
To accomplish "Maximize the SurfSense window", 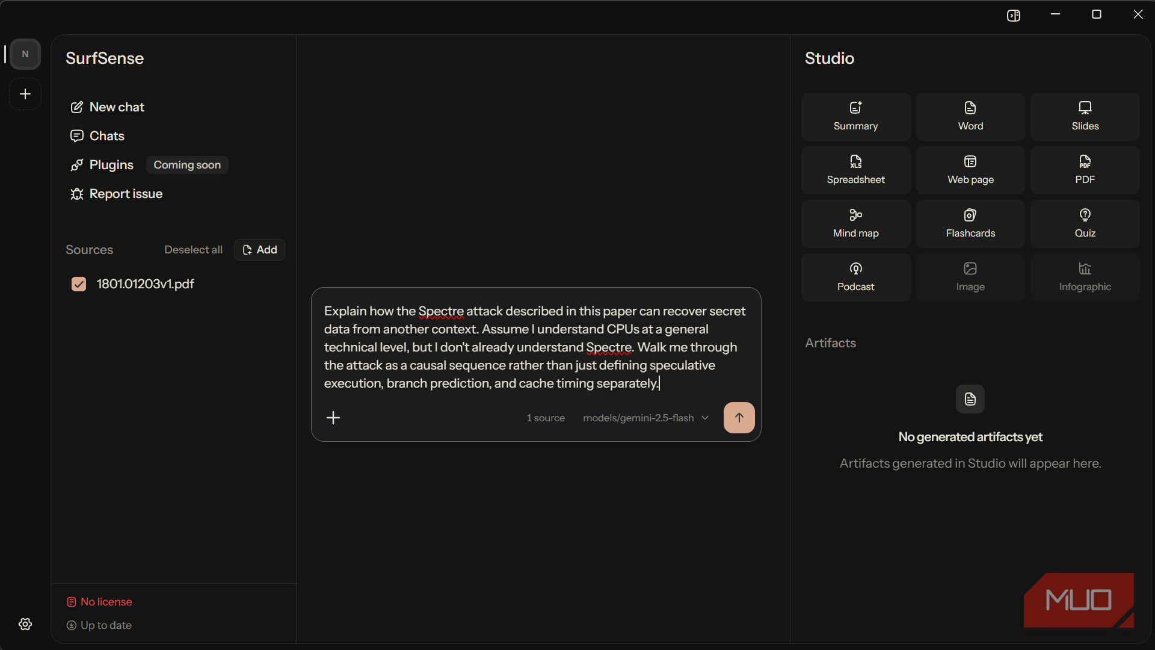I will pyautogui.click(x=1097, y=14).
